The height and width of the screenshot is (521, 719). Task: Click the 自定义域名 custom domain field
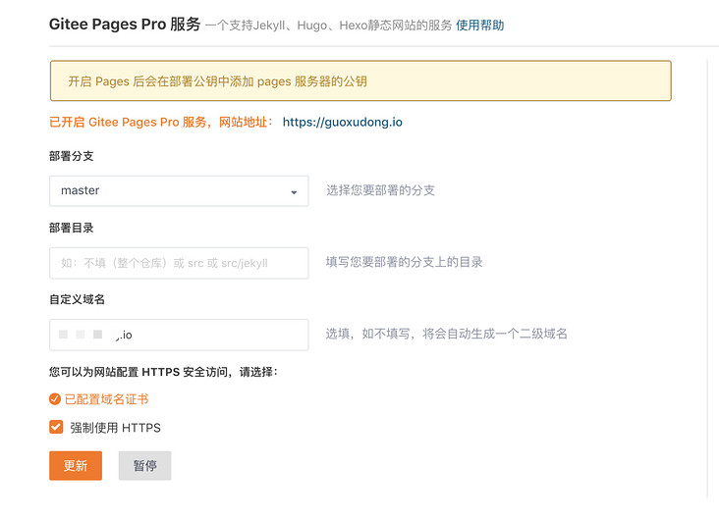point(179,335)
